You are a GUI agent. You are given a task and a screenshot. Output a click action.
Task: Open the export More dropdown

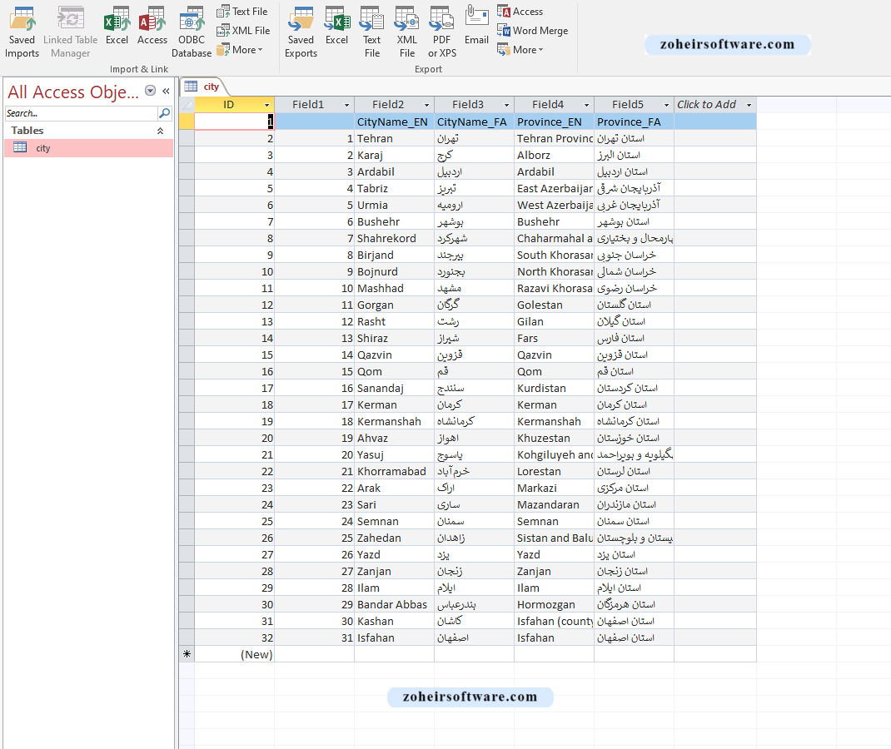520,50
